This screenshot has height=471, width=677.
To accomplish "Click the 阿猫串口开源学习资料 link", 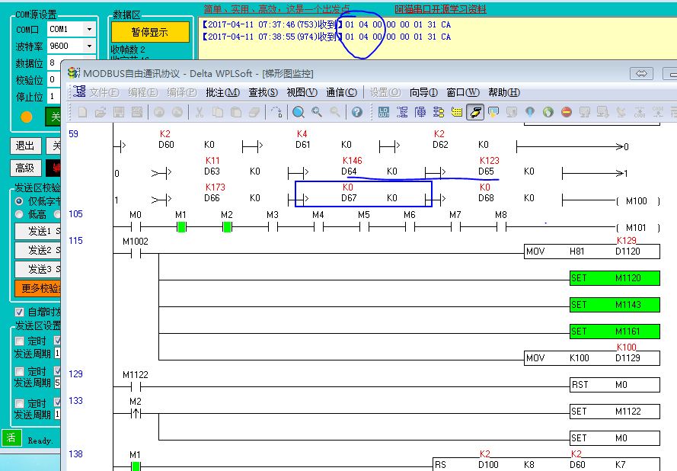I will [x=440, y=10].
